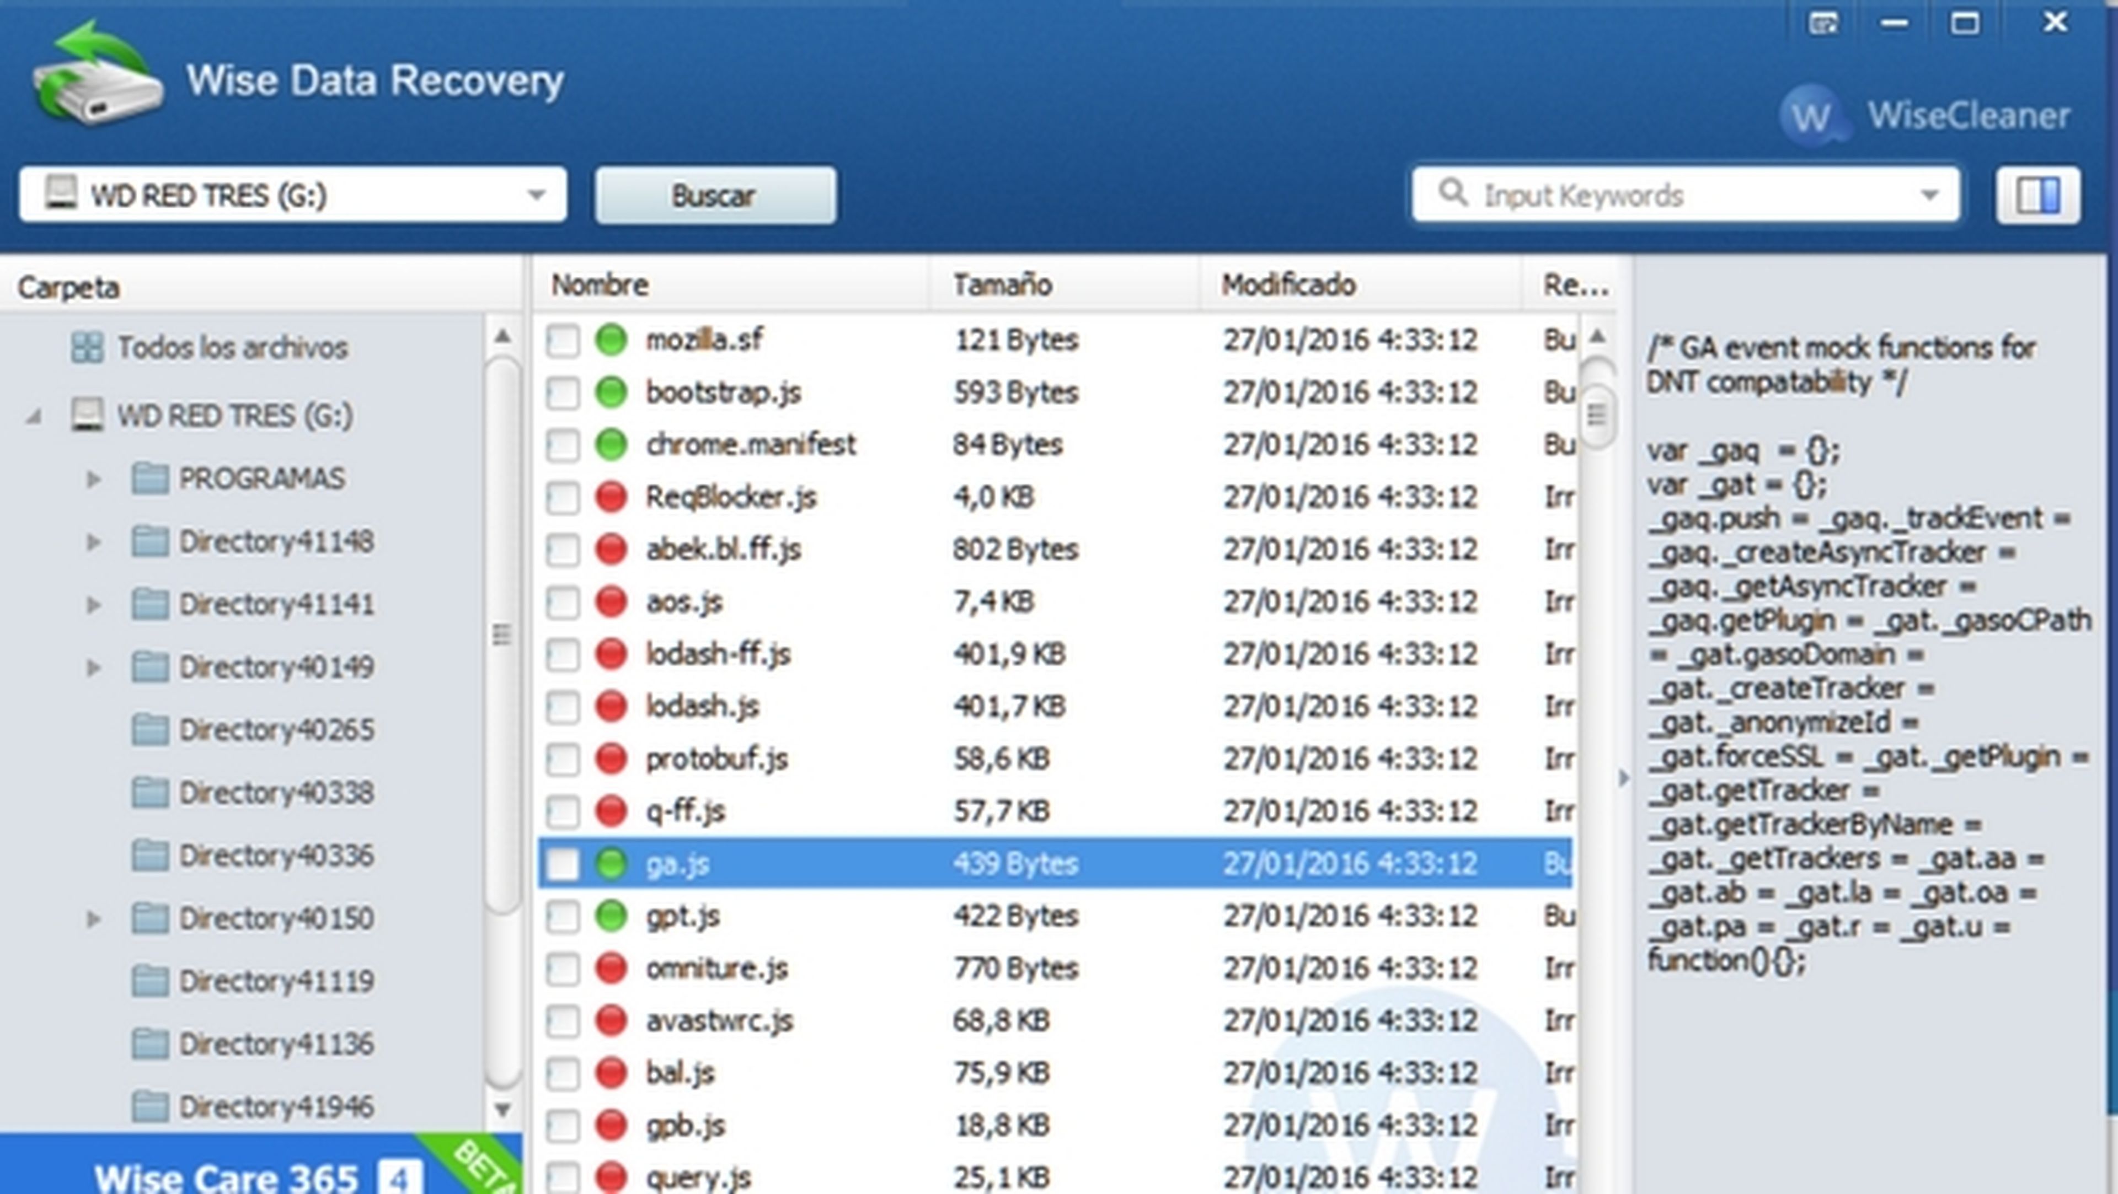The image size is (2118, 1194).
Task: Click the red status dot of ReqBlocker.js
Action: tap(611, 496)
